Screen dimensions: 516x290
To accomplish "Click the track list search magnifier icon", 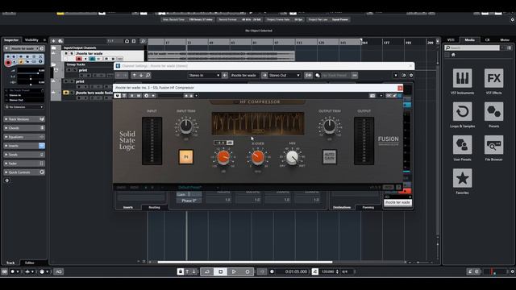I will 143,41.
